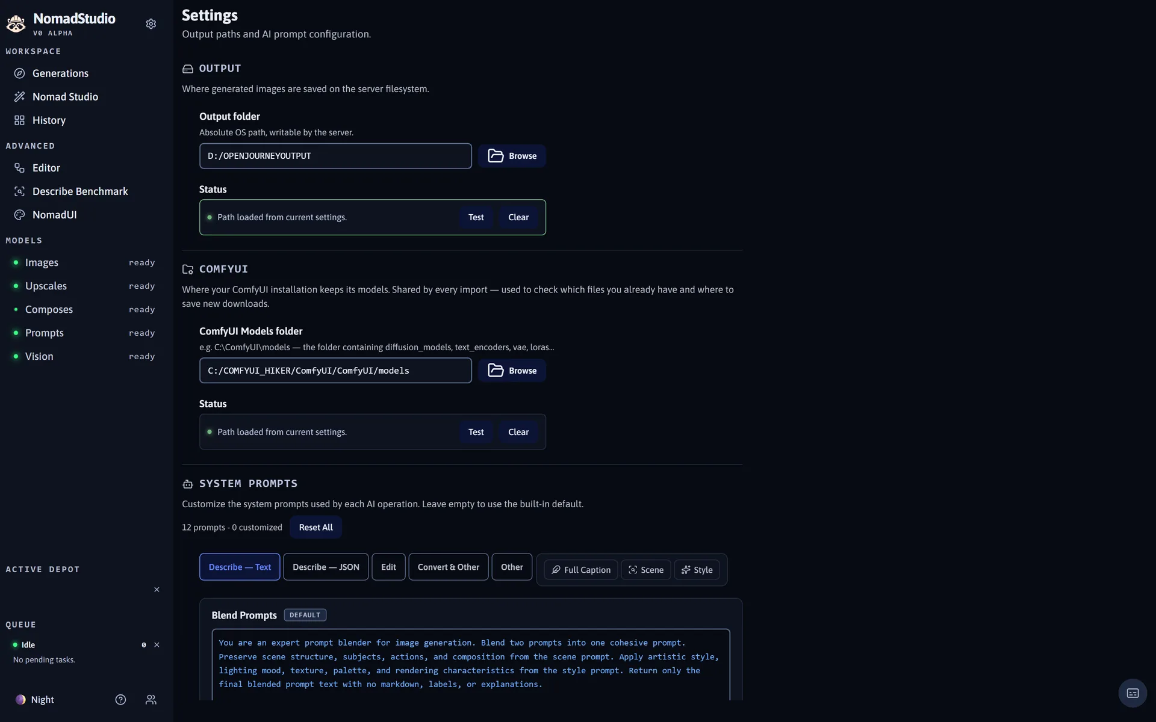Open the users icon in sidebar footer
Viewport: 1156px width, 722px height.
(151, 700)
